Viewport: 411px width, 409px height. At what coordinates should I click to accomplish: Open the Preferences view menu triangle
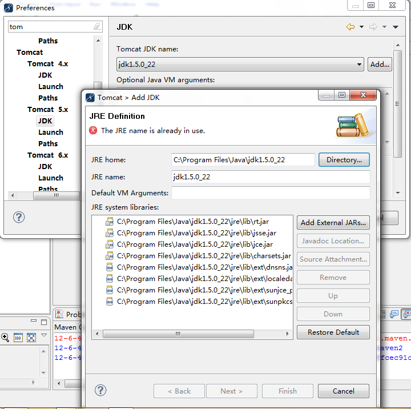coord(396,27)
